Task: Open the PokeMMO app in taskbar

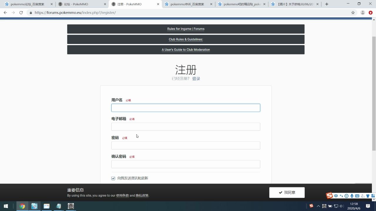Action: tap(71, 206)
